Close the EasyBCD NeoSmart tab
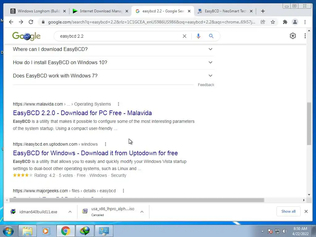 251,11
